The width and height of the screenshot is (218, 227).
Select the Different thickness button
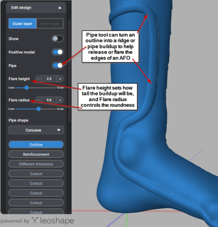click(x=36, y=164)
